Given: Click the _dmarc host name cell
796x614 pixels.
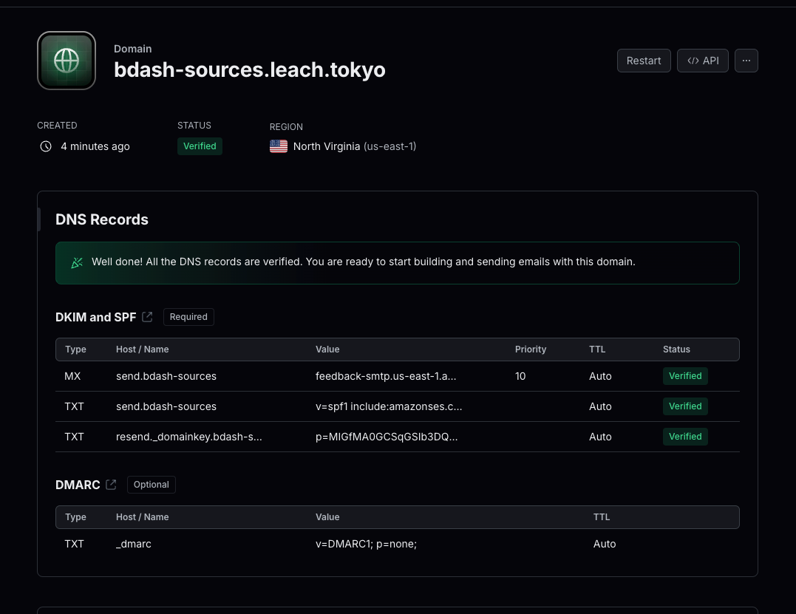Looking at the screenshot, I should (133, 544).
